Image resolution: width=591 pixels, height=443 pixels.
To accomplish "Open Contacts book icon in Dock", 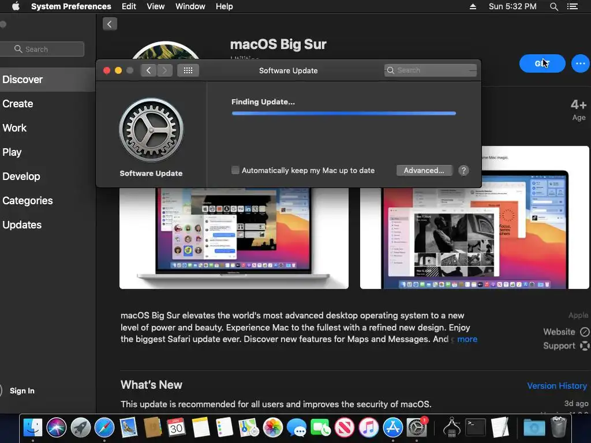I will click(152, 427).
